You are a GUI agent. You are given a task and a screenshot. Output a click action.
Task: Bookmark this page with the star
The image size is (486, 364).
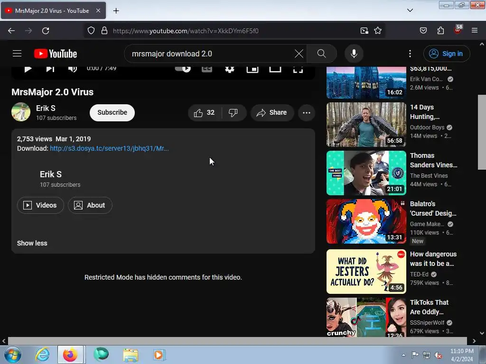(378, 31)
